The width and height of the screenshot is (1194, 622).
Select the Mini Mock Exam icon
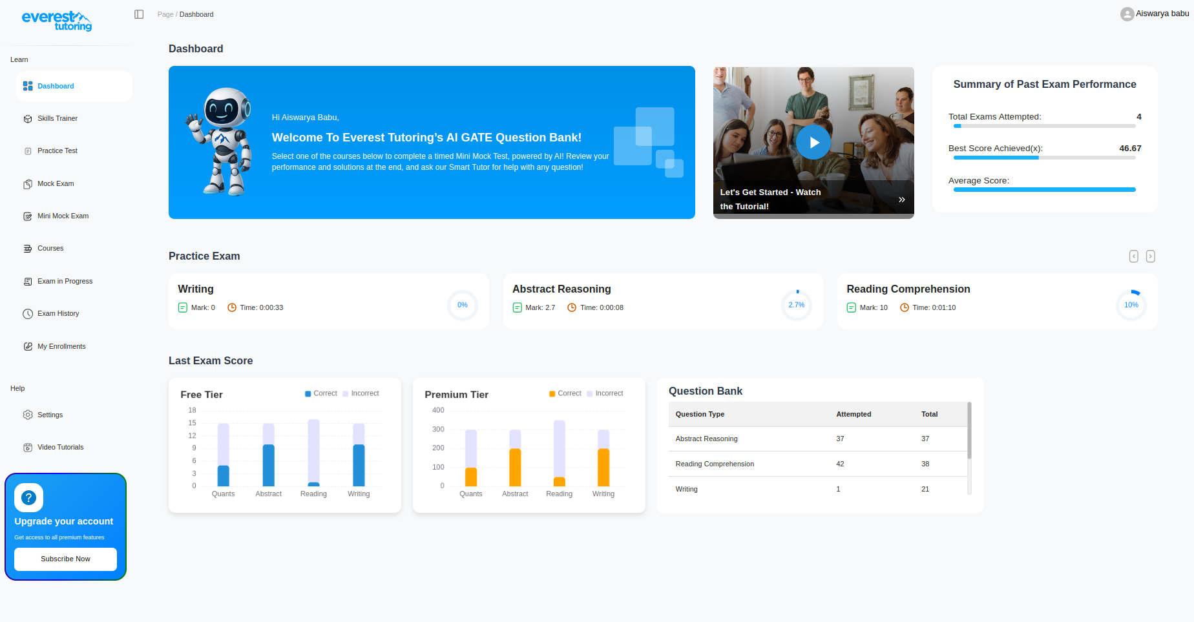pyautogui.click(x=28, y=216)
